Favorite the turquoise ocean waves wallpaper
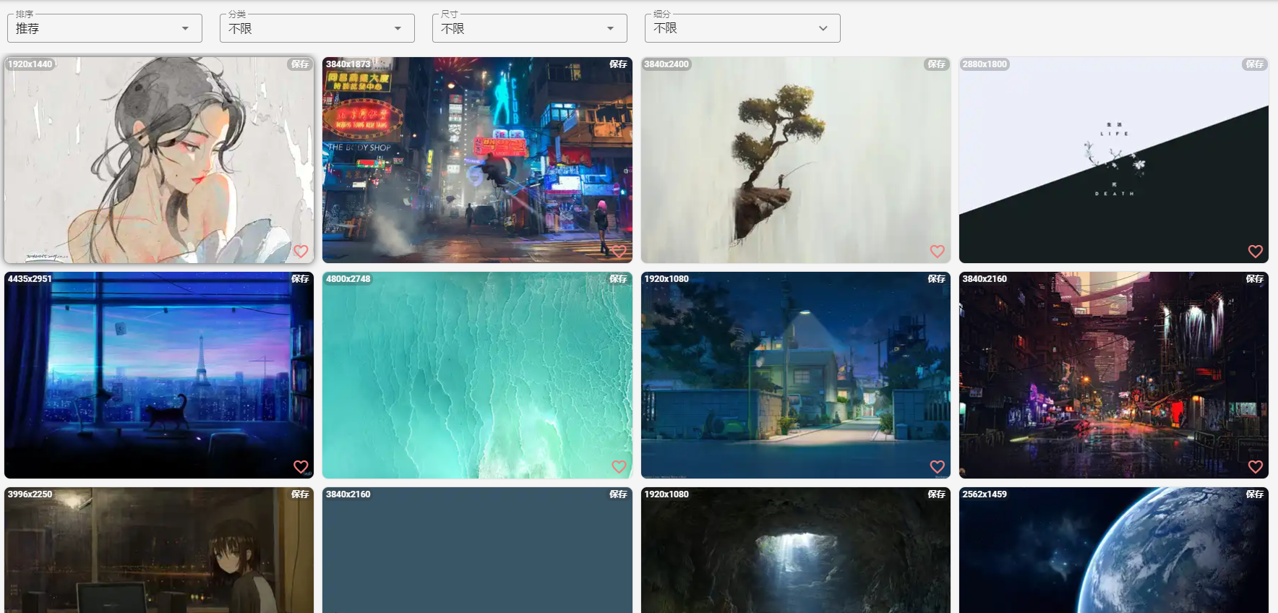Screen dimensions: 1278x613 tap(619, 467)
